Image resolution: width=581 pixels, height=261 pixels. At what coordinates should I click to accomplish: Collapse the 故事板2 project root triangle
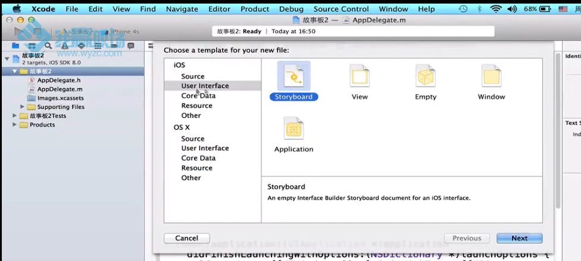point(7,58)
